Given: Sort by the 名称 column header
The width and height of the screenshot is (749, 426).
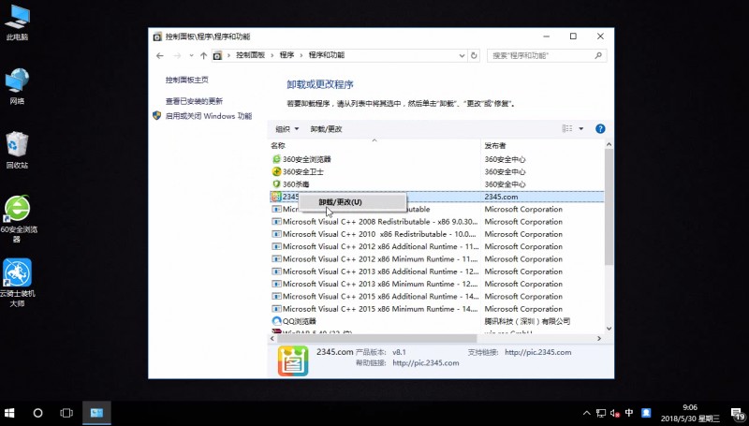Looking at the screenshot, I should click(374, 146).
